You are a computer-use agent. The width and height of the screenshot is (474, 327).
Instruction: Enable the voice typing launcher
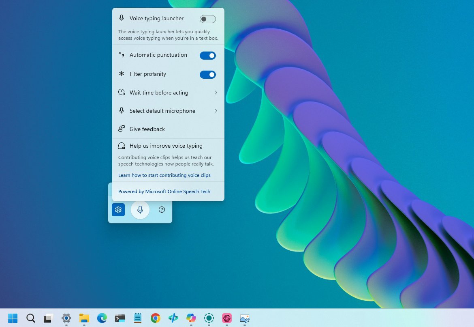click(x=207, y=19)
